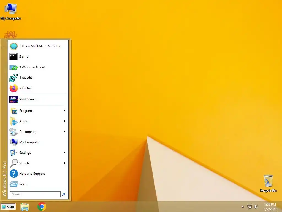282x212 pixels.
Task: Choose '3 Windows Update' menu entry text
Action: (x=33, y=67)
